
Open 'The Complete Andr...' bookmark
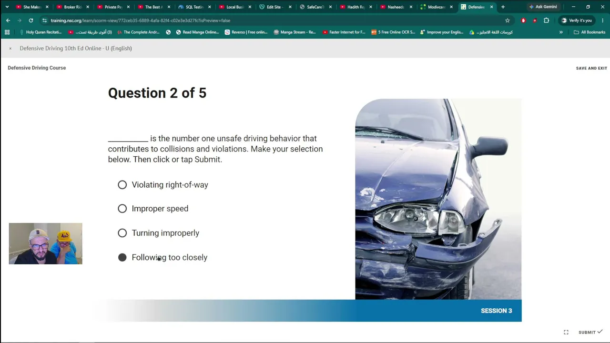(x=137, y=32)
